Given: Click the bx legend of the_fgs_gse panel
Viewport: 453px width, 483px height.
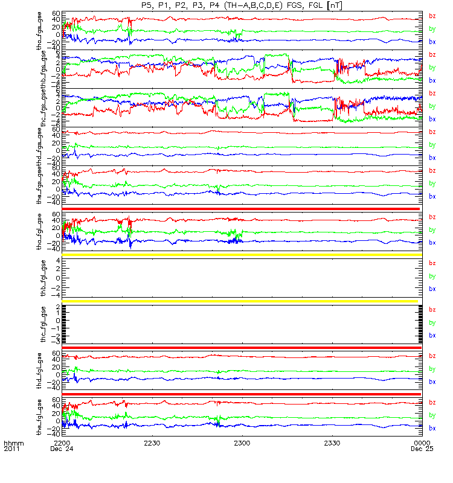Looking at the screenshot, I should [432, 197].
